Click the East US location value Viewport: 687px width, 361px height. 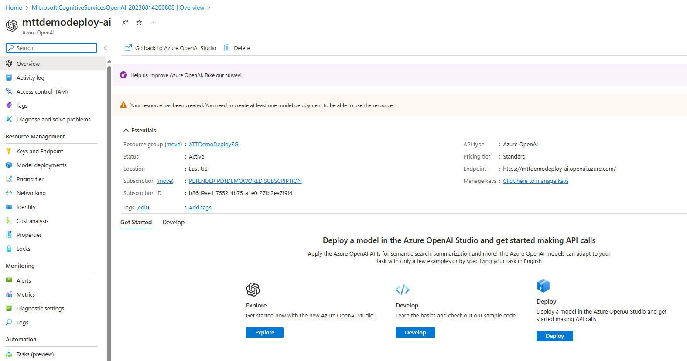198,169
